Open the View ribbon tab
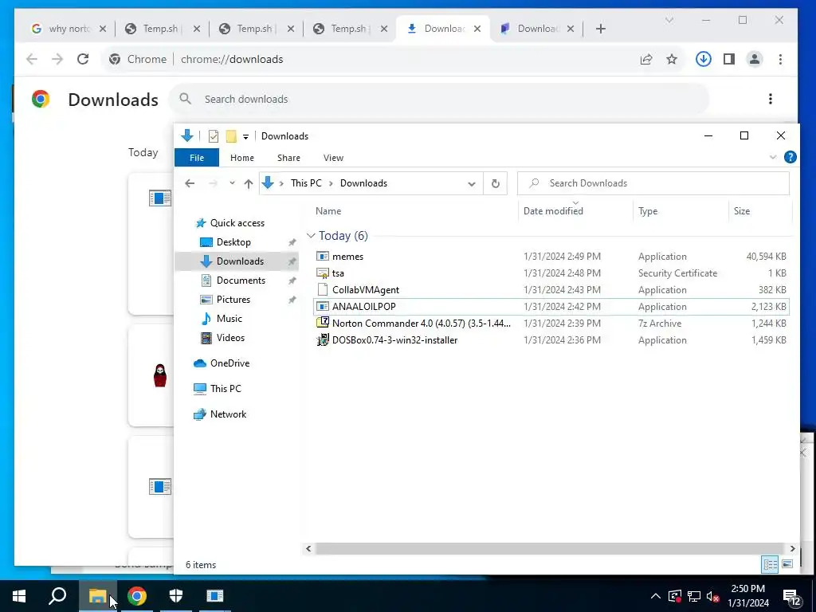Viewport: 816px width, 612px height. pos(333,158)
